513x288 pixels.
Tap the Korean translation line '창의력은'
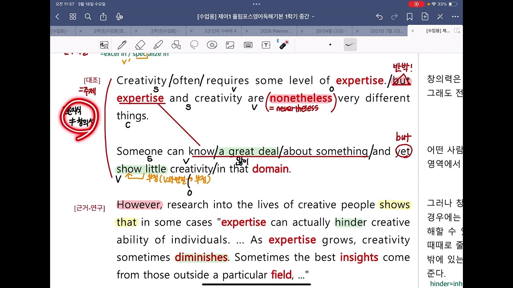coord(444,79)
